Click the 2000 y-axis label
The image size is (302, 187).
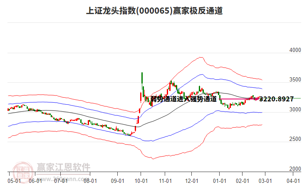click(295, 169)
